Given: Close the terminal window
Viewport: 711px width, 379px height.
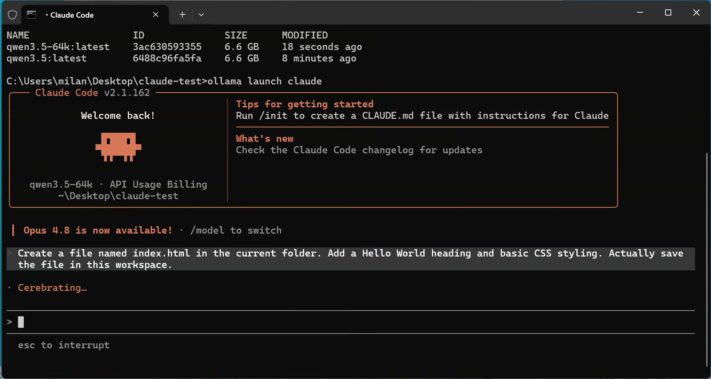Looking at the screenshot, I should pos(696,13).
